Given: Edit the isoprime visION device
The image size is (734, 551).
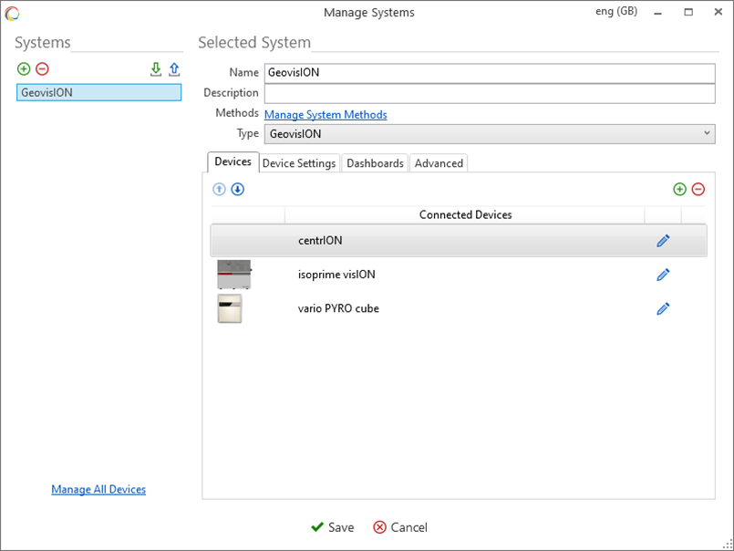Looking at the screenshot, I should 663,275.
